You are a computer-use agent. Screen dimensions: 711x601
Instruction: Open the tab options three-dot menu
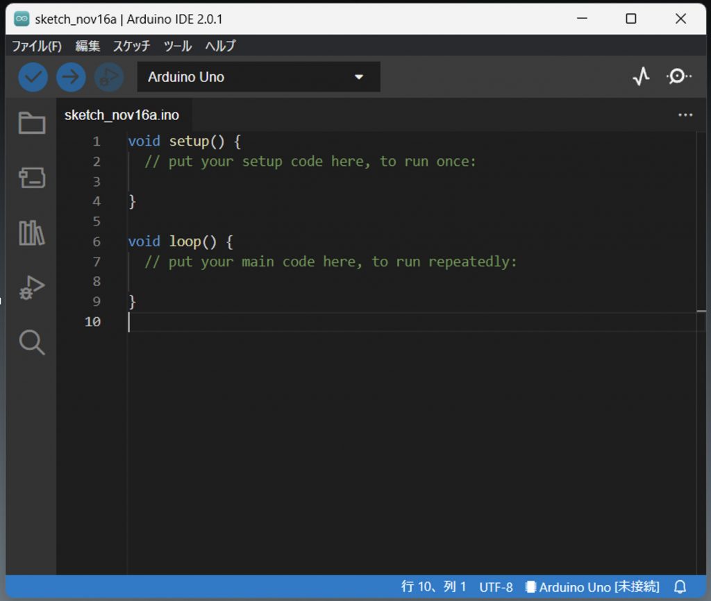click(685, 115)
